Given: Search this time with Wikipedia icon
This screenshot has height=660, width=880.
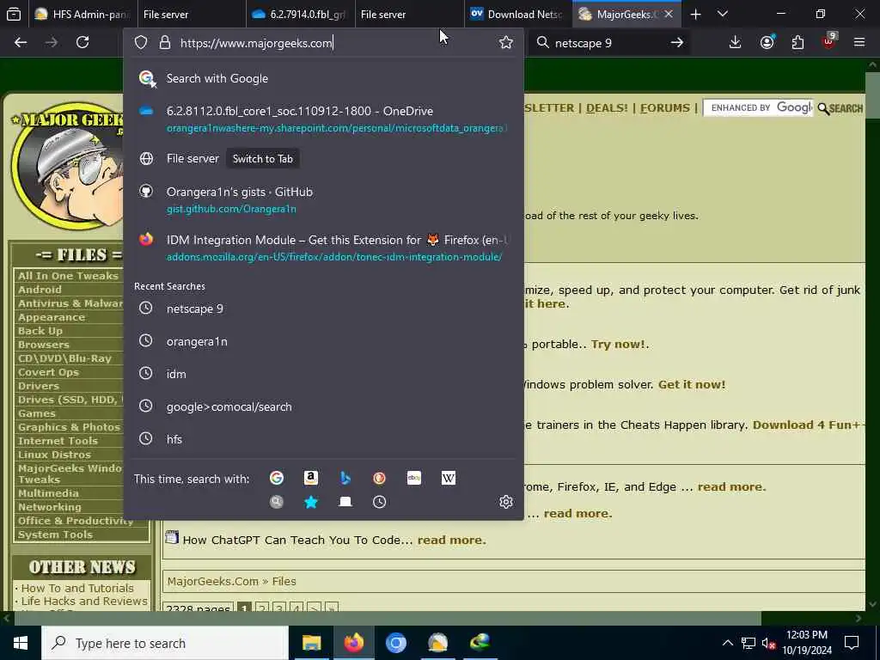Looking at the screenshot, I should 449,478.
